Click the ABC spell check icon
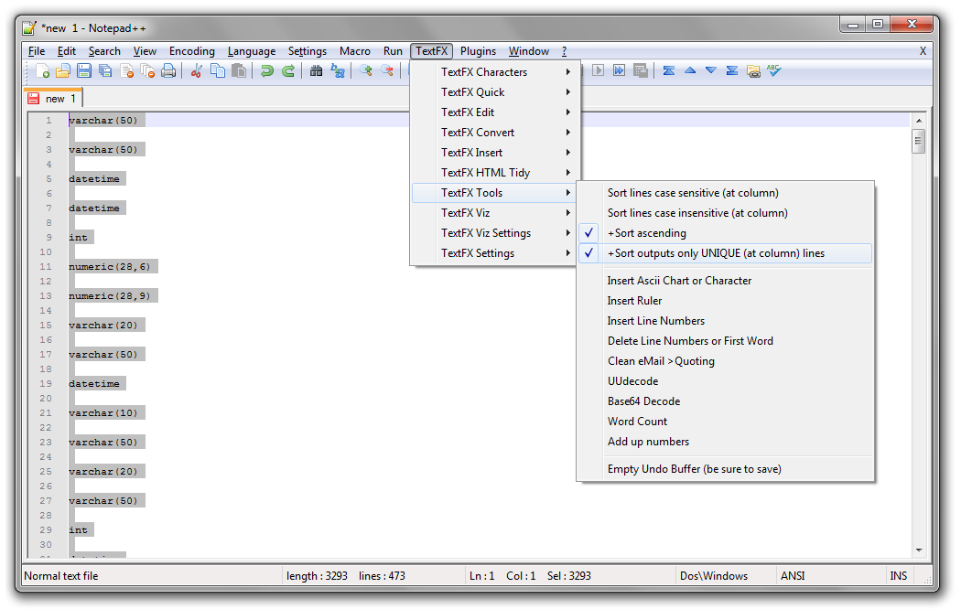 pyautogui.click(x=774, y=71)
